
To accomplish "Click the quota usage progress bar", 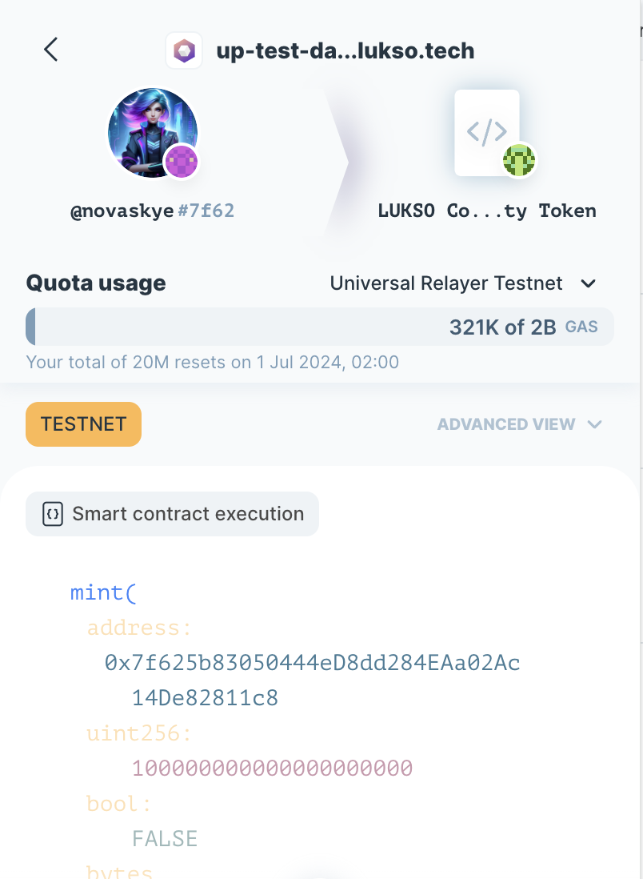I will pos(320,327).
